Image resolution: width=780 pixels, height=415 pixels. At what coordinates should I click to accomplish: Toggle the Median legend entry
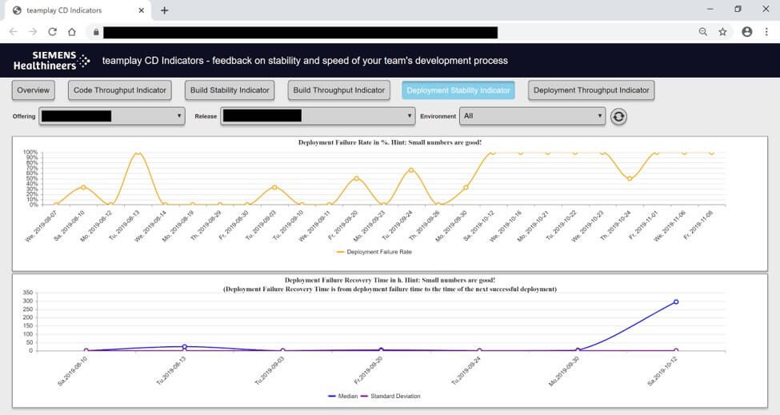click(x=342, y=396)
